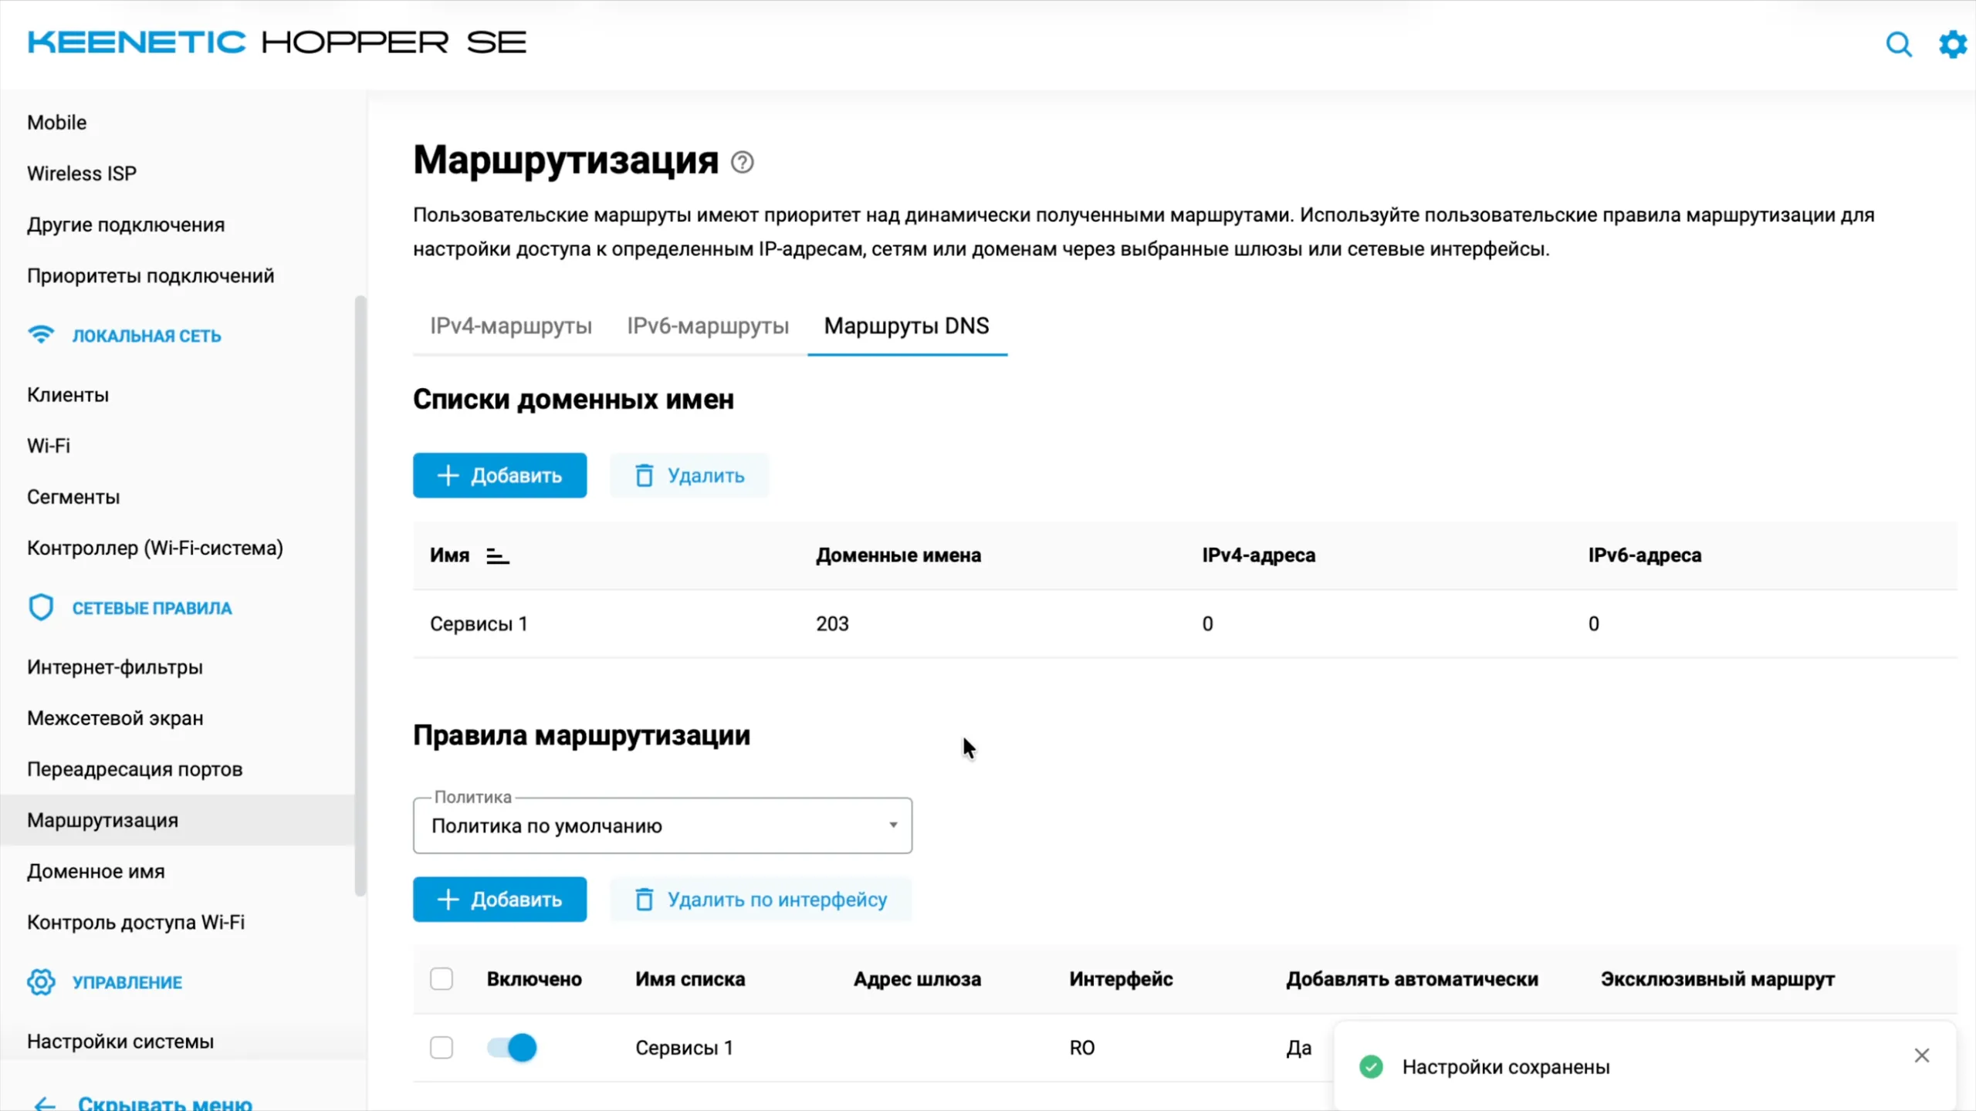Check the select-all checkbox in rules table header
The image size is (1976, 1111).
pos(442,979)
